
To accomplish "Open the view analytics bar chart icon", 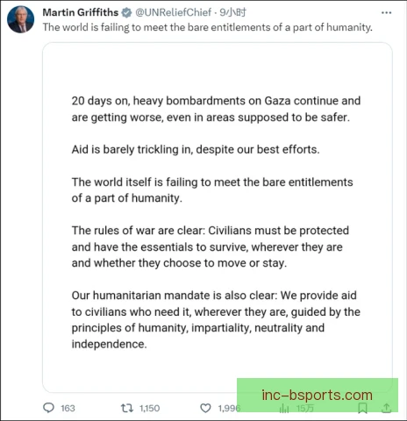I will (x=284, y=408).
